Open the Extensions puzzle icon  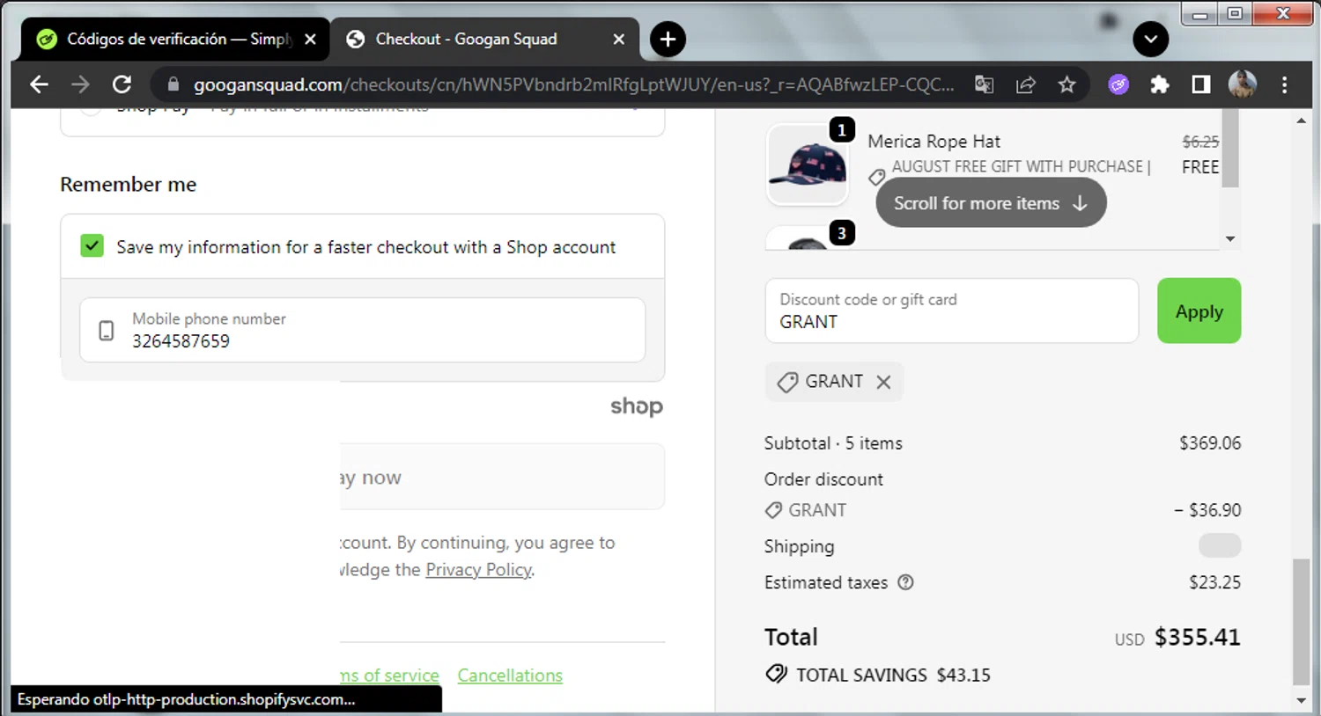click(x=1160, y=84)
